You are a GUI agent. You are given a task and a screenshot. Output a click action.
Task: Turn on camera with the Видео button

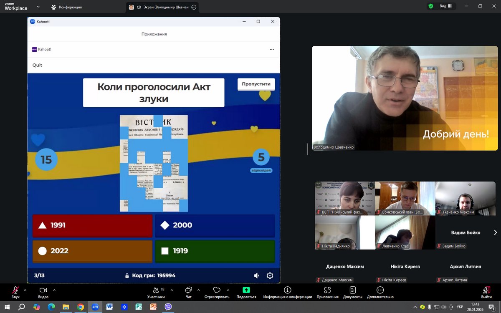click(43, 290)
